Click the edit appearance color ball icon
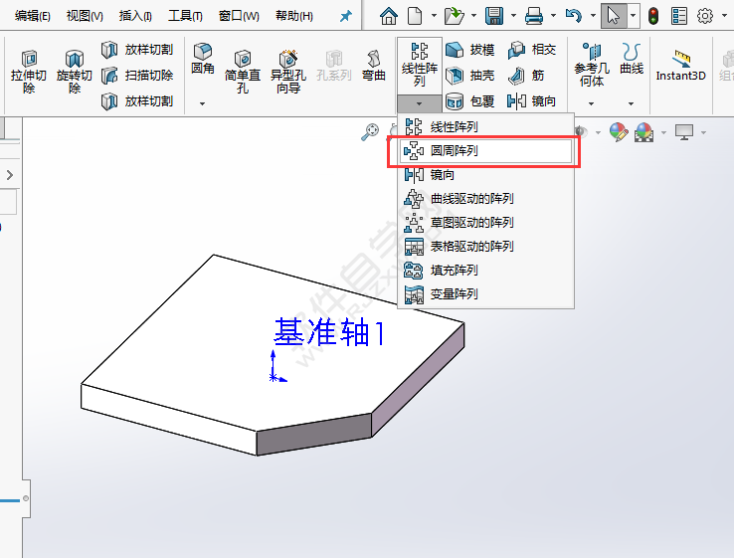 [x=618, y=132]
